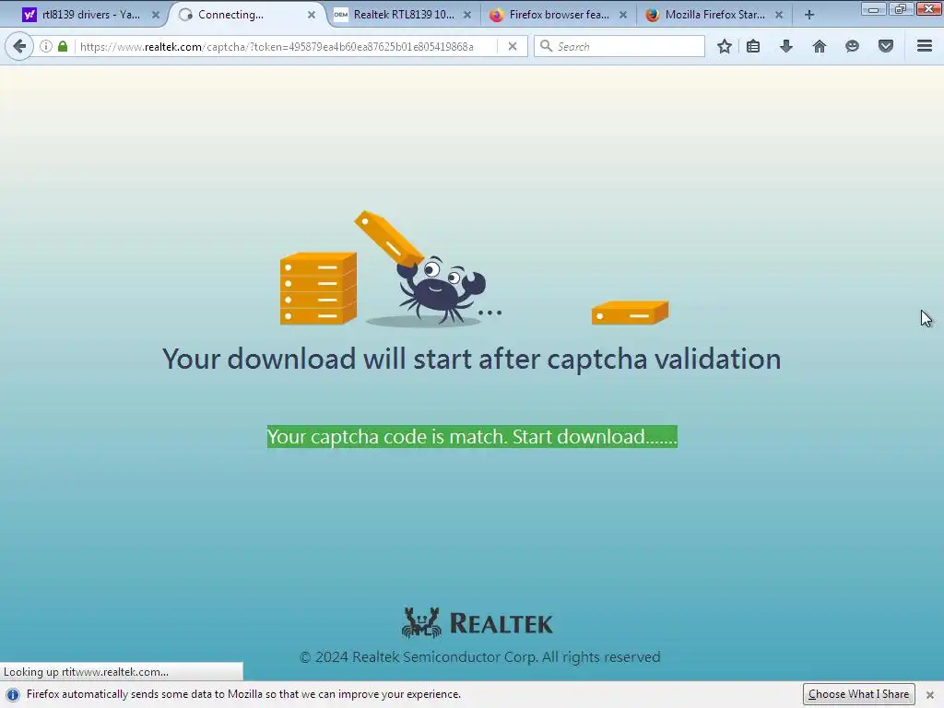Open the chat bubble smiley icon
This screenshot has height=708, width=944.
point(852,46)
